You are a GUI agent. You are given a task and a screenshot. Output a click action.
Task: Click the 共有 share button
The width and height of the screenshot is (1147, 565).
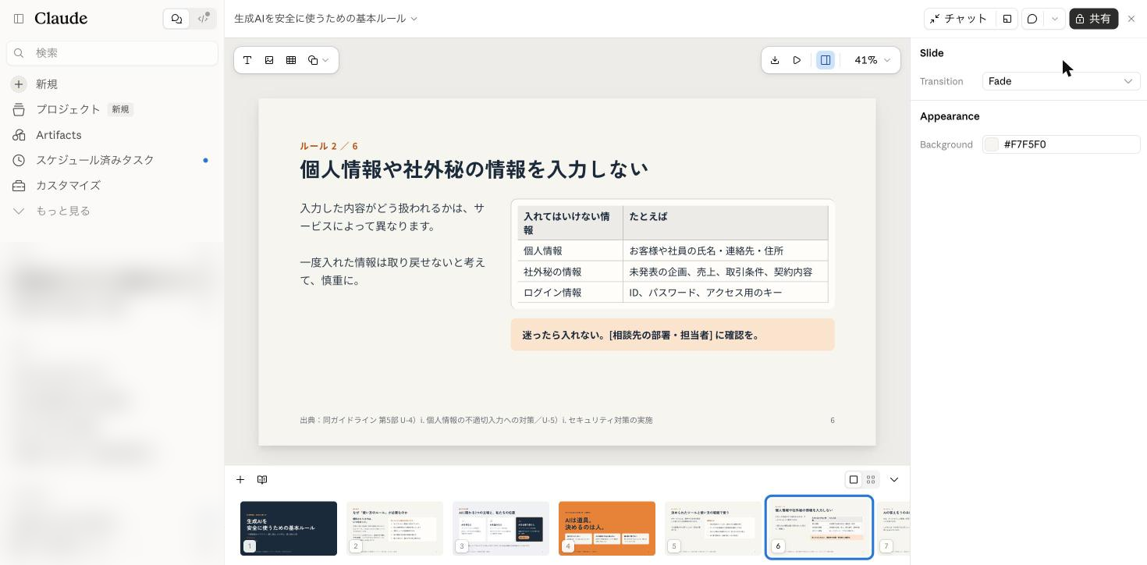[1093, 19]
